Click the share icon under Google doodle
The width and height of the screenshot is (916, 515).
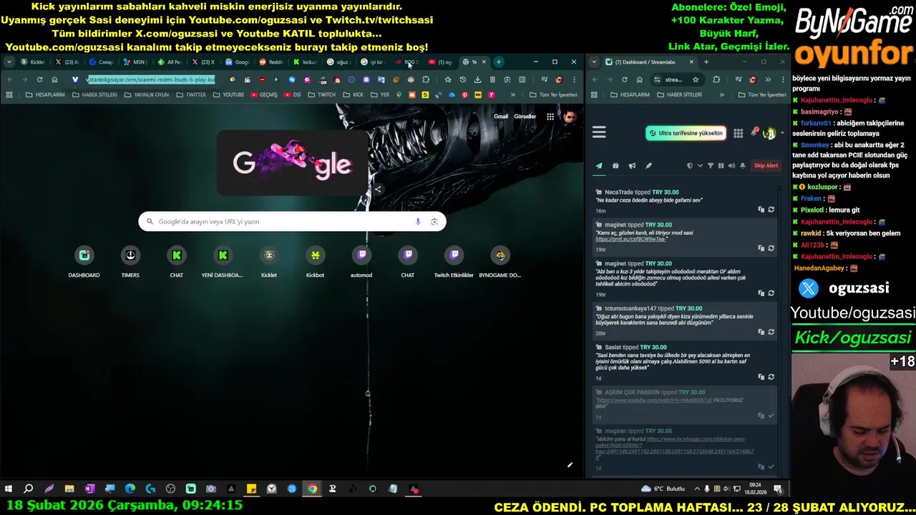378,190
